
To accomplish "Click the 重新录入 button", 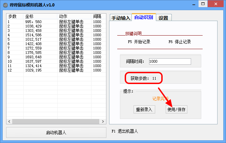I will click(144, 109).
